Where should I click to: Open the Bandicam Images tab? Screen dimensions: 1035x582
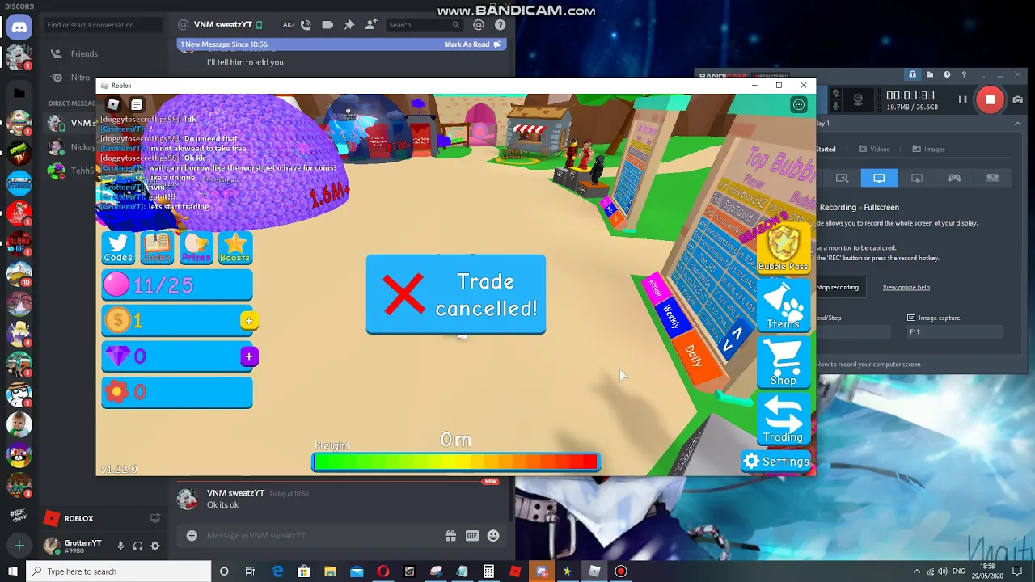coord(928,149)
